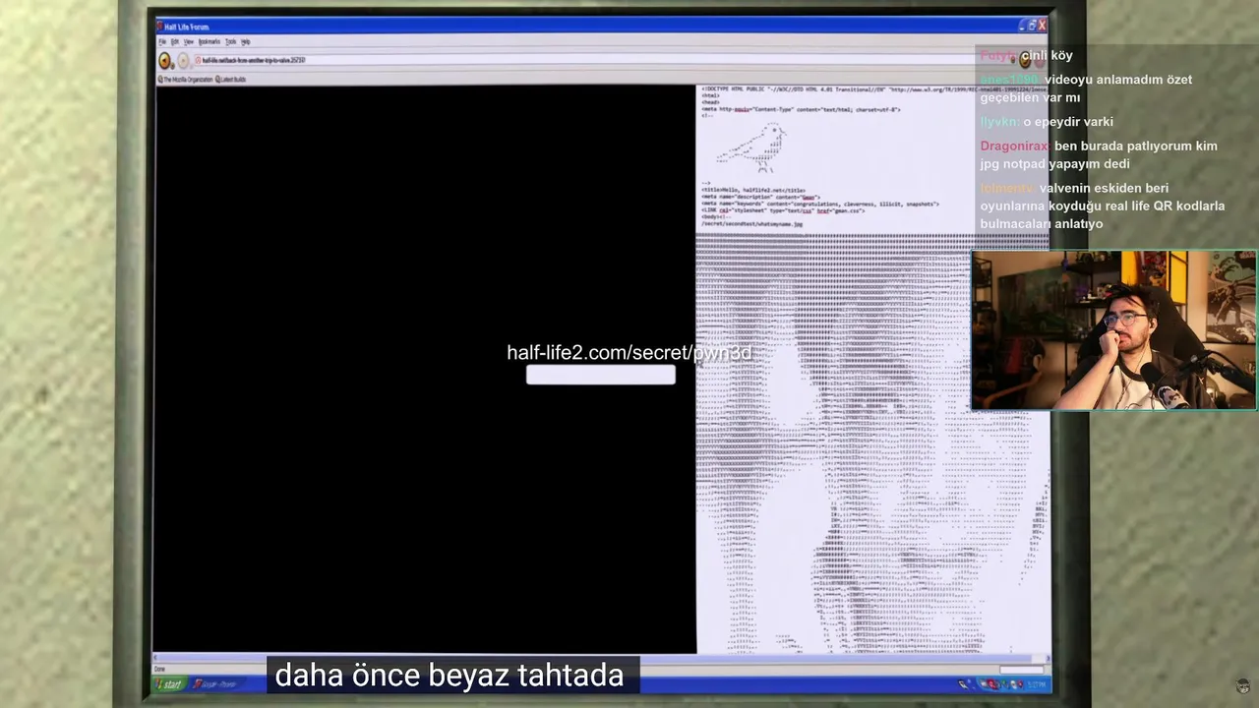Viewport: 1259px width, 708px height.
Task: Click the white box under half-life2.com/secret/pwn3d
Action: (601, 375)
